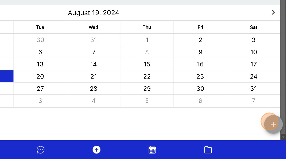The height and width of the screenshot is (159, 286).
Task: Select grayed July 30 date
Action: (x=40, y=40)
